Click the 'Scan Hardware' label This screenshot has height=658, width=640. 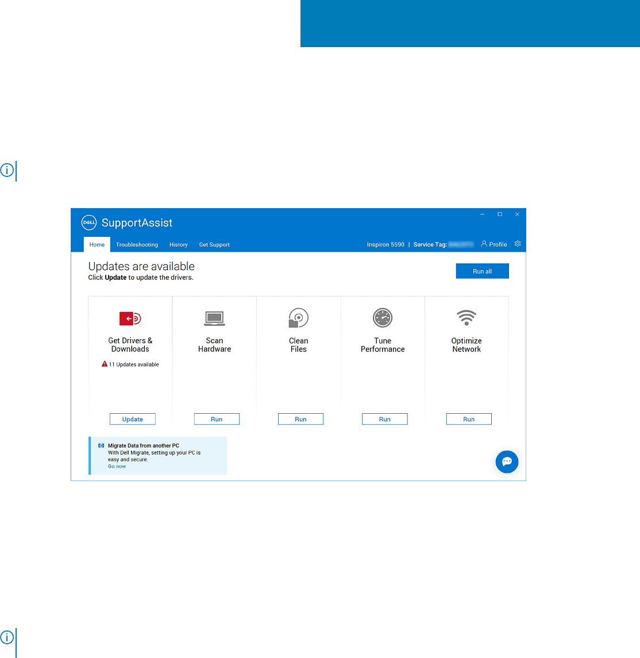(x=215, y=345)
